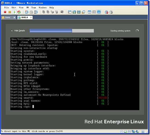Open the Edit menu
The image size is (150, 135).
[14, 8]
